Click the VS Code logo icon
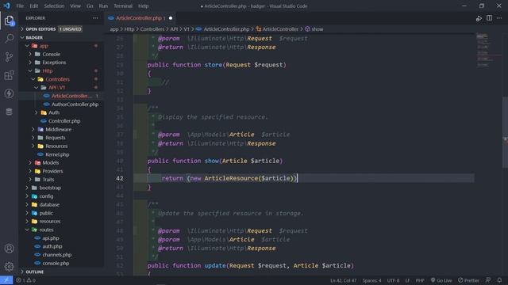Screen dimensions: 508x285 (x=7, y=6)
